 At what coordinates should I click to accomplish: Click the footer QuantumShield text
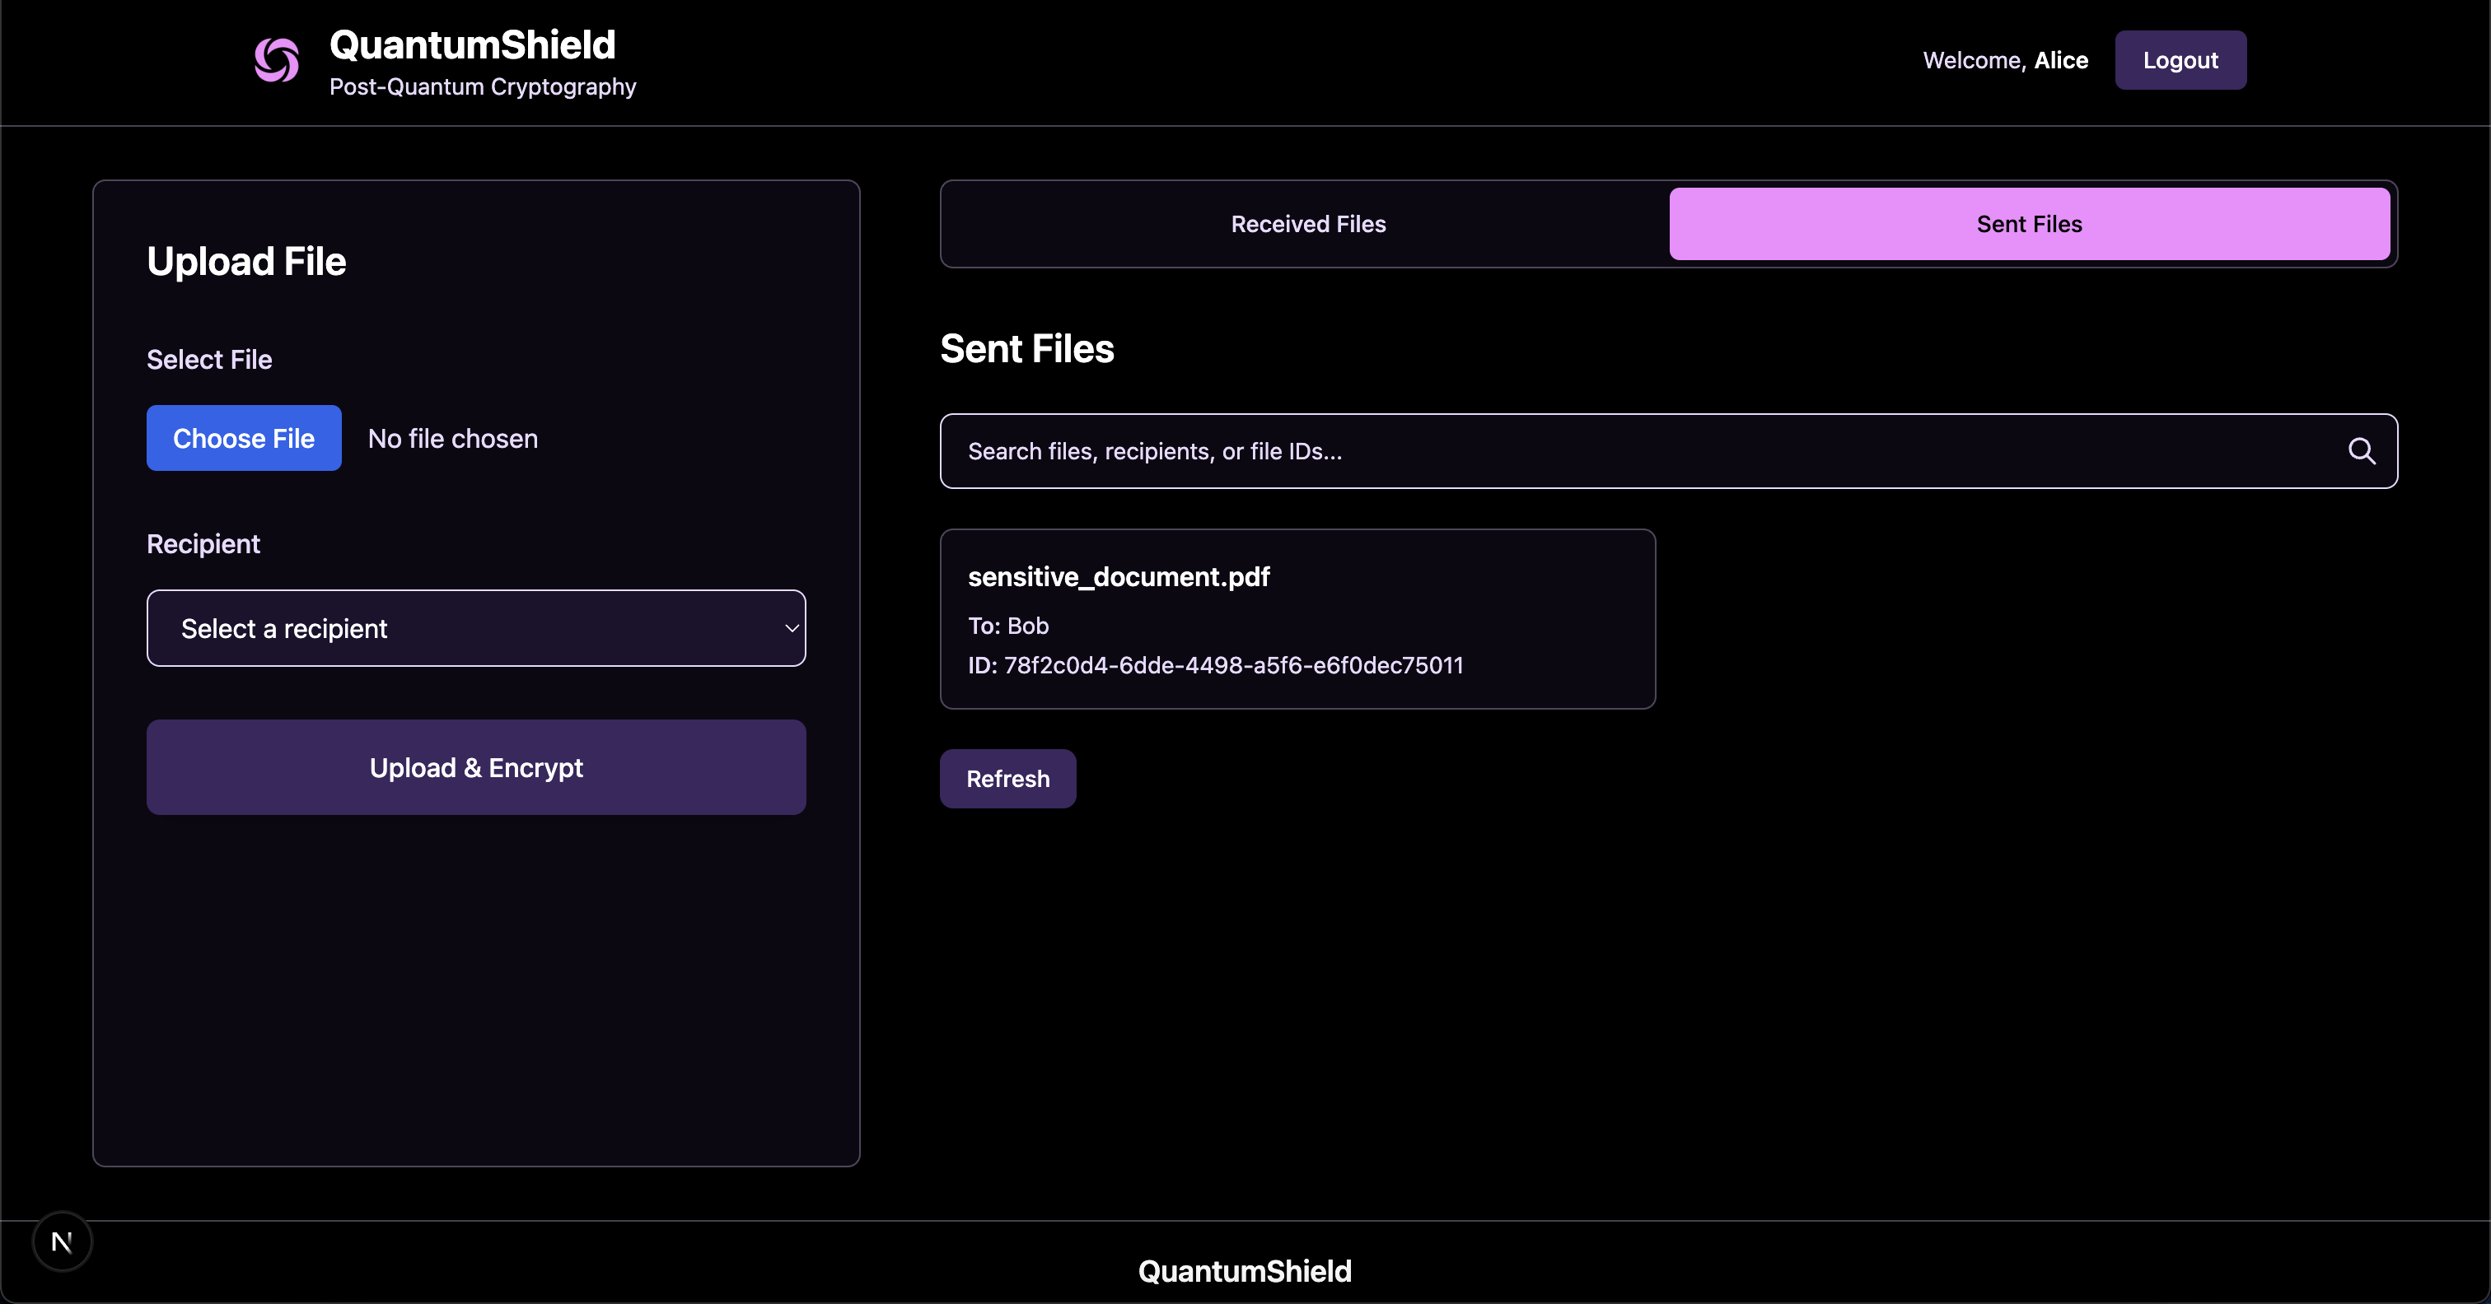coord(1245,1271)
